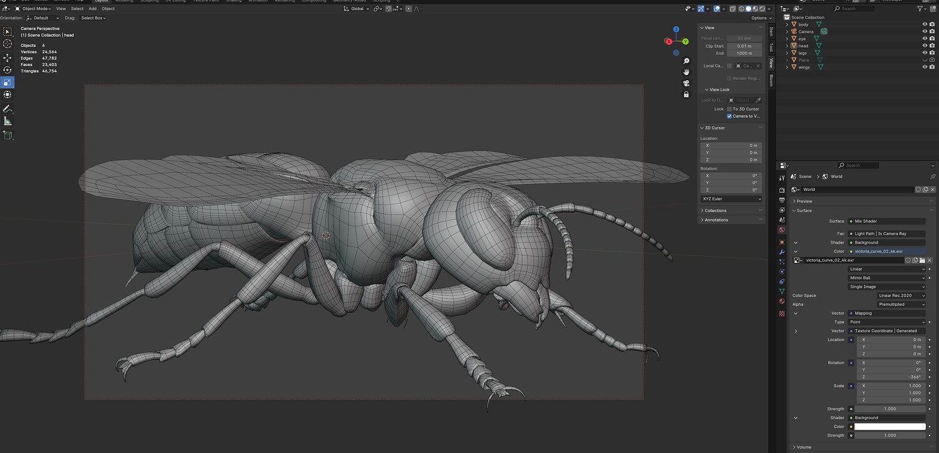939x453 pixels.
Task: Pick the Annotate pencil tool
Action: click(8, 109)
